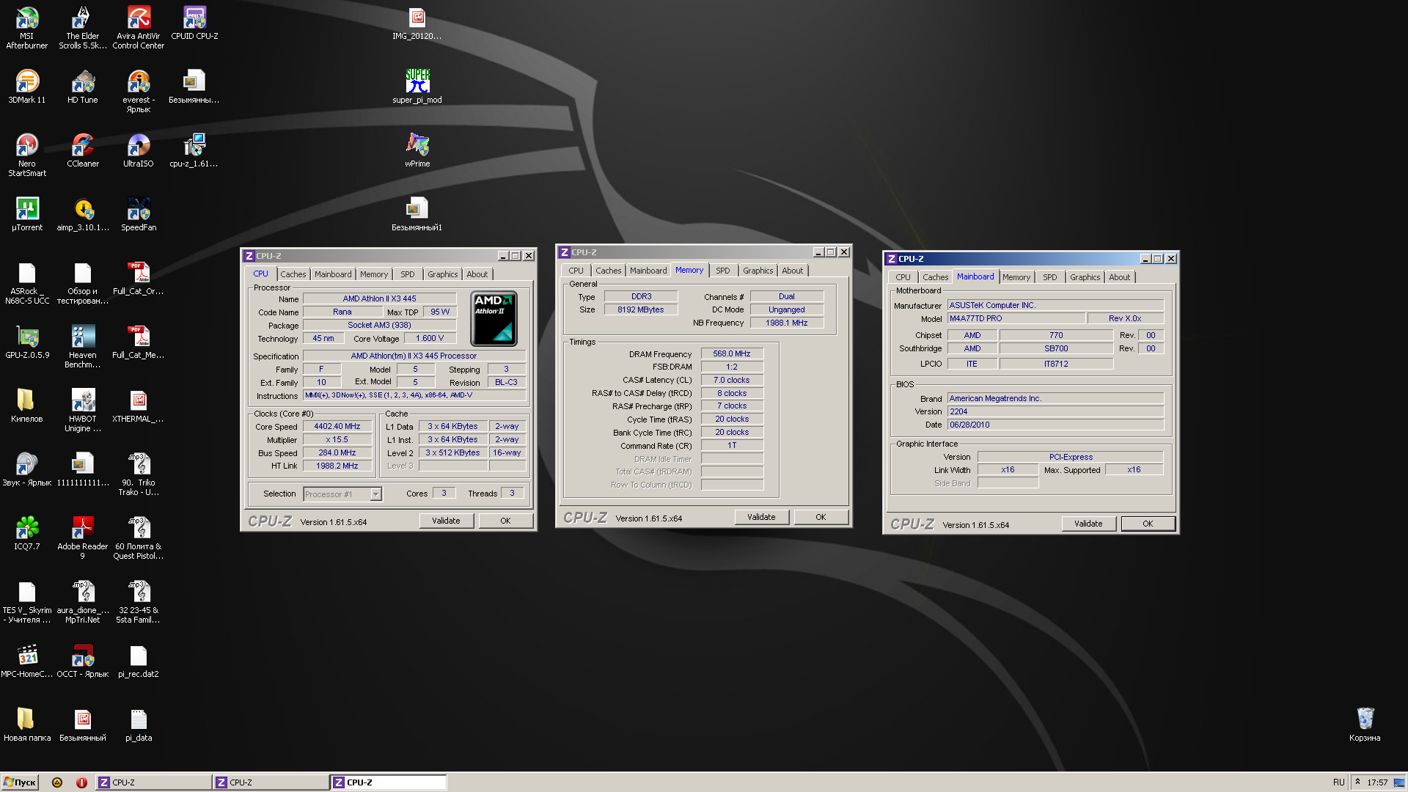Viewport: 1408px width, 792px height.
Task: Launch The Elder Scrolls Skyrim shortcut
Action: click(x=83, y=27)
